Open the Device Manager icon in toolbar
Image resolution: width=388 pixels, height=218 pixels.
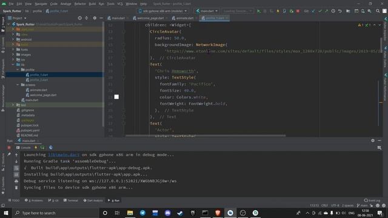363,11
